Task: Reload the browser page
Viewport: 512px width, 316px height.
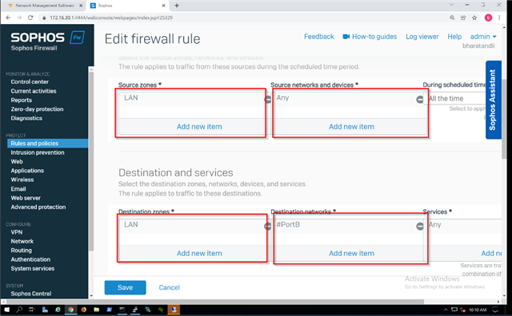Action: pos(30,18)
